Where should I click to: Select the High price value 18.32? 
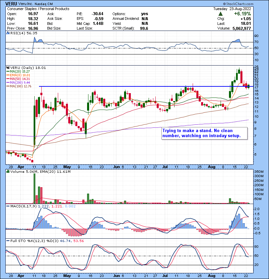[x=33, y=19]
